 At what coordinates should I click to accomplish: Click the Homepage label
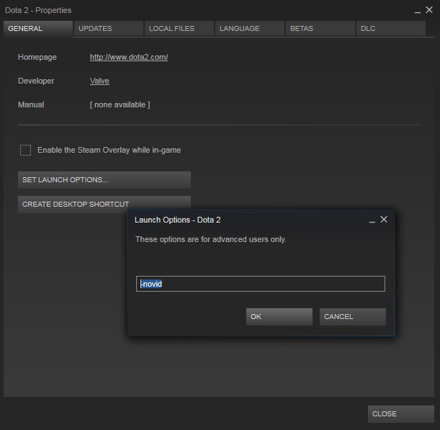point(37,57)
